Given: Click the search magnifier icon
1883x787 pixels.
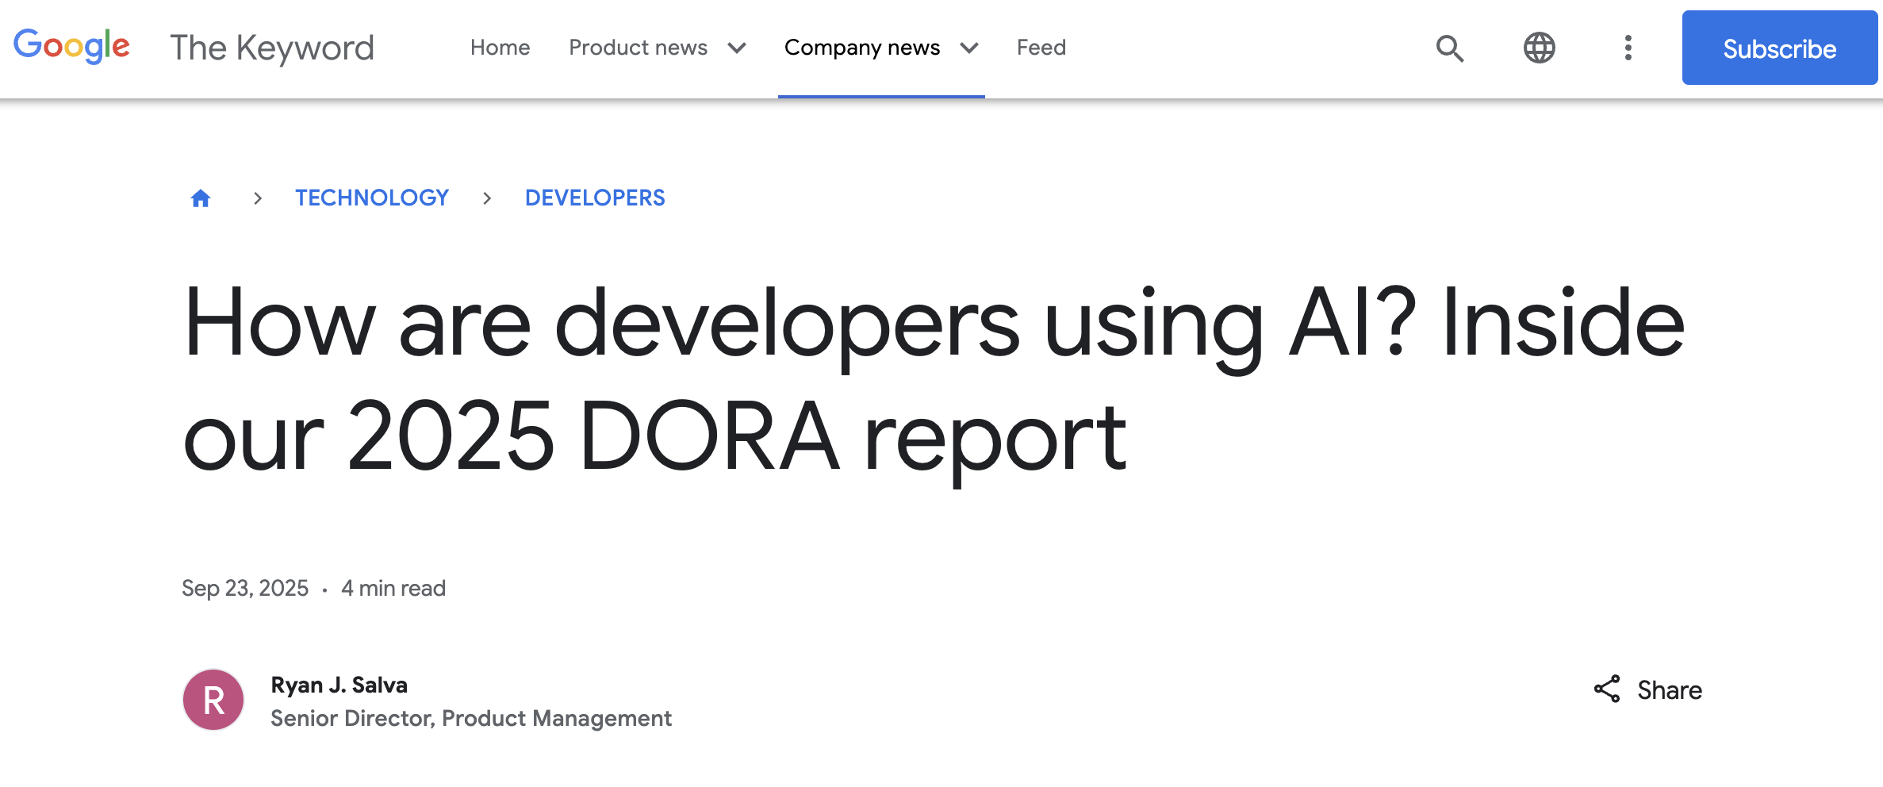Looking at the screenshot, I should [x=1449, y=48].
